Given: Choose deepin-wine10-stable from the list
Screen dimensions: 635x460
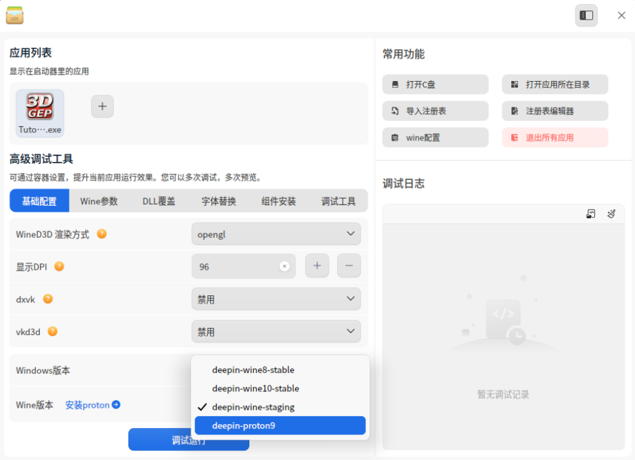Looking at the screenshot, I should 280,389.
